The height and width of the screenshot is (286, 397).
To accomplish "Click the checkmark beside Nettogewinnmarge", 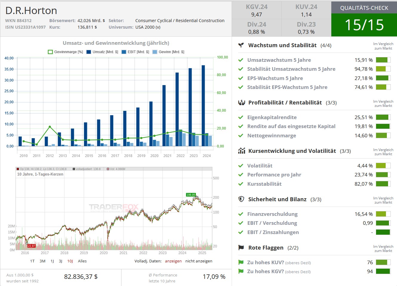I will pos(241,136).
